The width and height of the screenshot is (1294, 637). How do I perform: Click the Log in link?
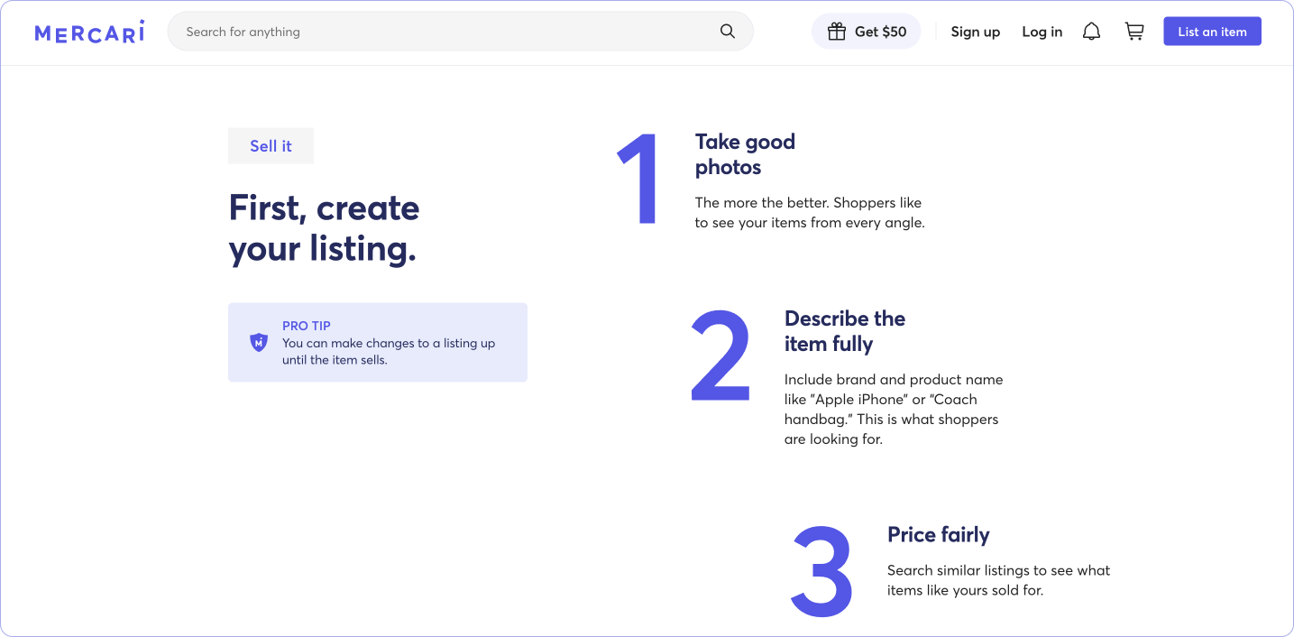click(x=1042, y=31)
